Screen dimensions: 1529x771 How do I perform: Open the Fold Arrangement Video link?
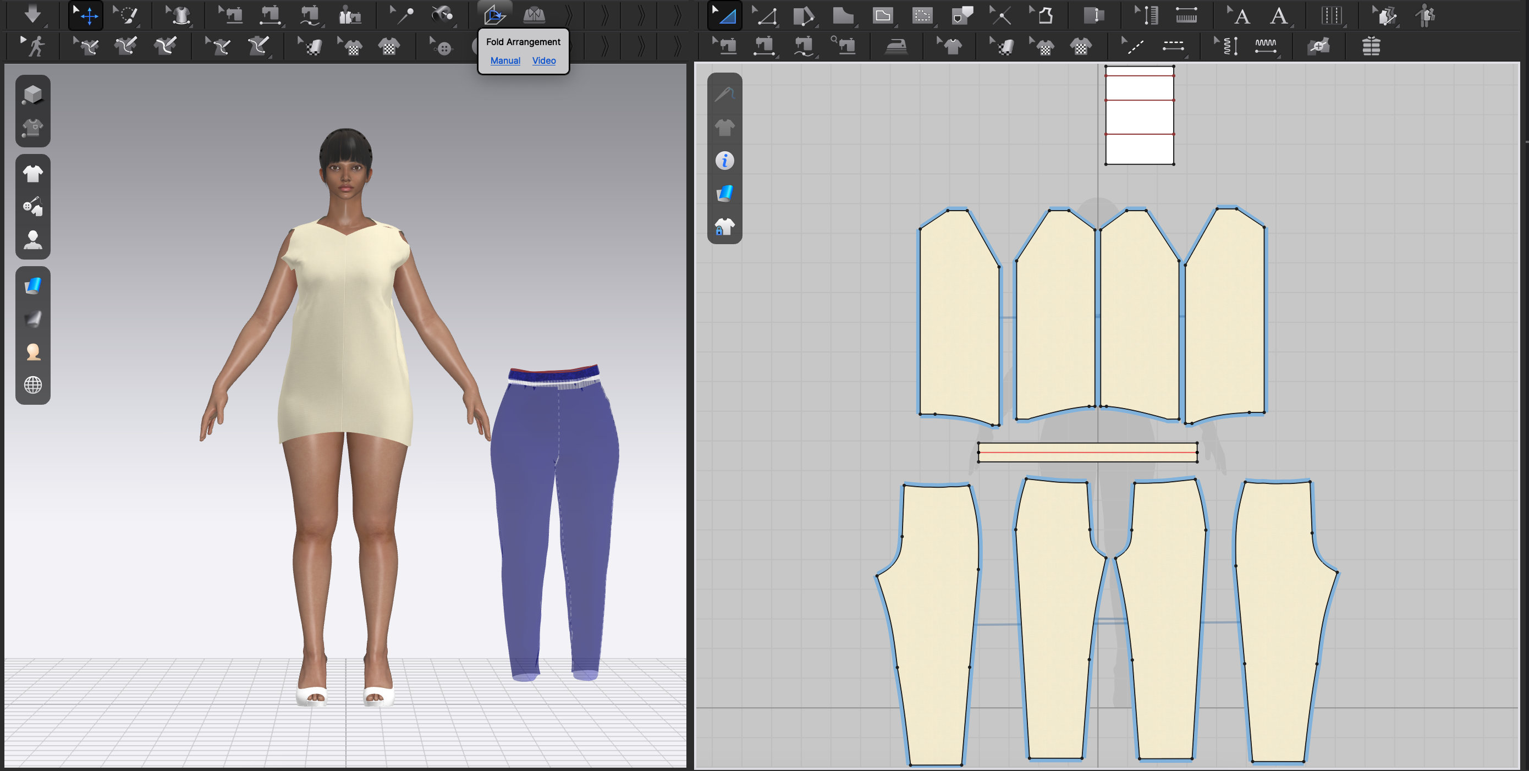(x=544, y=60)
